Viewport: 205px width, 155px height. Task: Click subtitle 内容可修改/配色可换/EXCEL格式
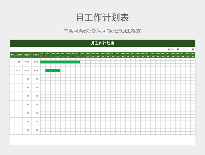pyautogui.click(x=102, y=31)
